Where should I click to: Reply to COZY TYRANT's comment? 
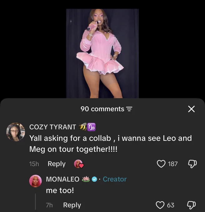point(56,164)
